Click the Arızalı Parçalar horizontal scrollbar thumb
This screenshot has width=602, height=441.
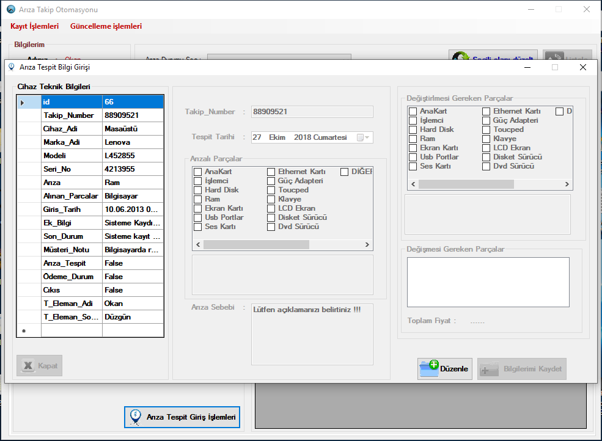256,245
